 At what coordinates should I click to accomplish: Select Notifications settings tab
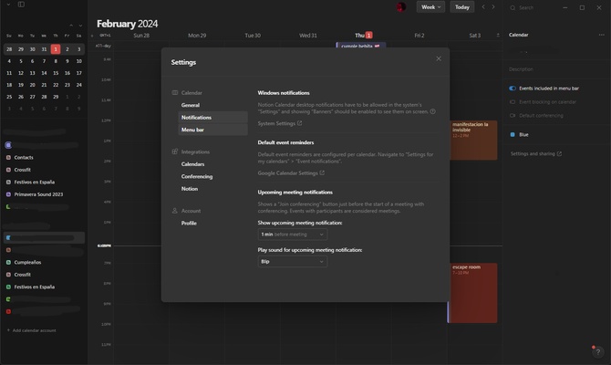click(x=212, y=118)
